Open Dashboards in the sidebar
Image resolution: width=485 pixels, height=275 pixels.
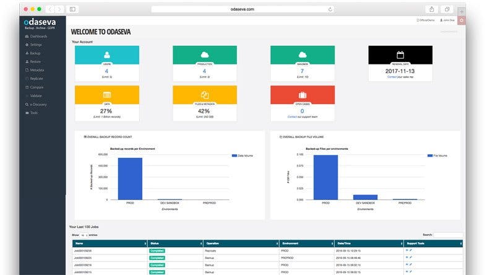tap(36, 36)
